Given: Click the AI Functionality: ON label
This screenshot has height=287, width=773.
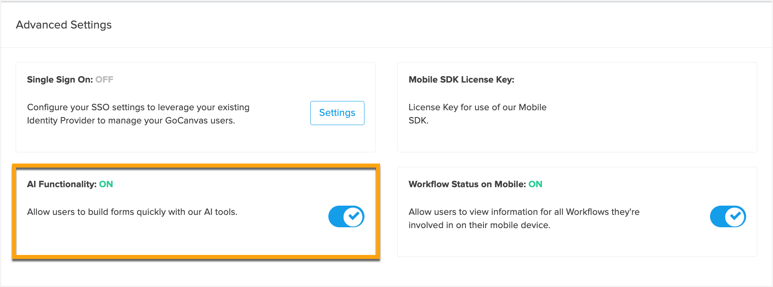Looking at the screenshot, I should pos(70,184).
